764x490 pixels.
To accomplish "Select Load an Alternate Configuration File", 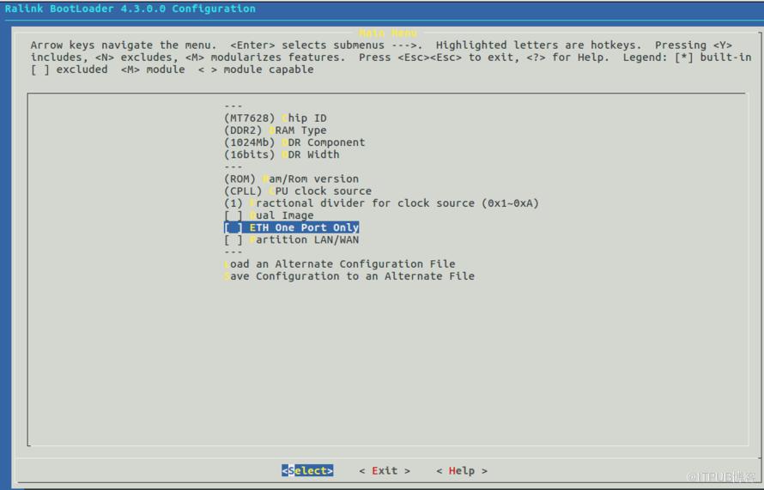I will pyautogui.click(x=340, y=264).
